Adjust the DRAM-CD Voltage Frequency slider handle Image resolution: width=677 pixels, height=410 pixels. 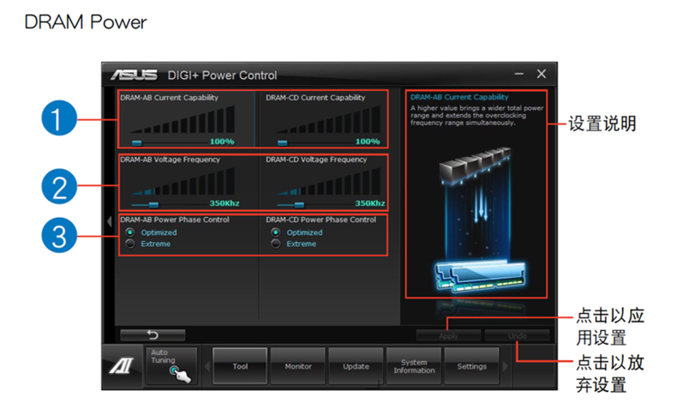click(299, 204)
